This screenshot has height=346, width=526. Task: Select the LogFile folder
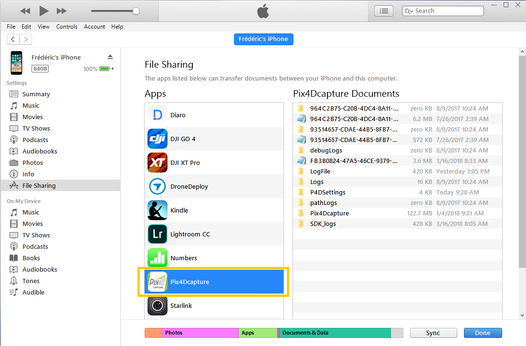pos(398,171)
